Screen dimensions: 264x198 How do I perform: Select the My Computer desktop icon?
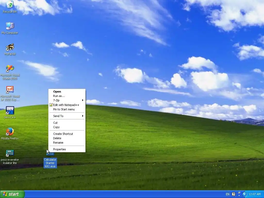[x=10, y=28]
